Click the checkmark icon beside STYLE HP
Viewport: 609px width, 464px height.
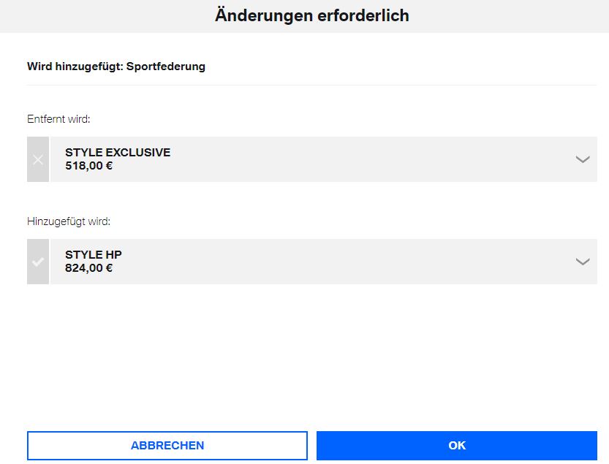point(38,262)
